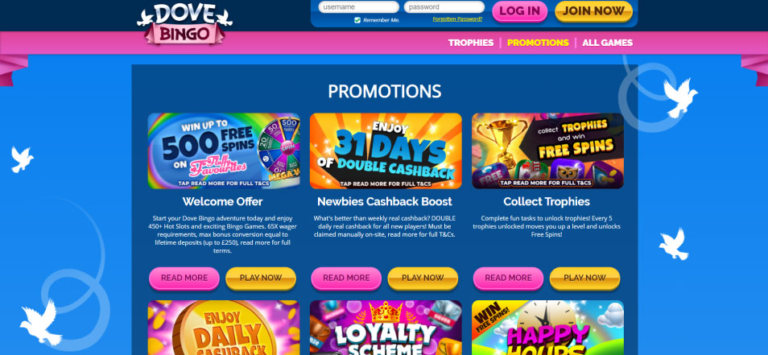Open the 500 Free Spins welcome banner

coord(224,151)
